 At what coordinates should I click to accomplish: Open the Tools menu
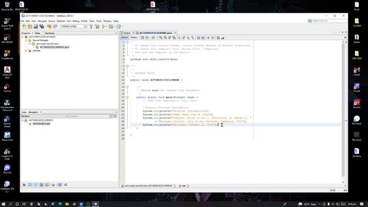[99, 21]
